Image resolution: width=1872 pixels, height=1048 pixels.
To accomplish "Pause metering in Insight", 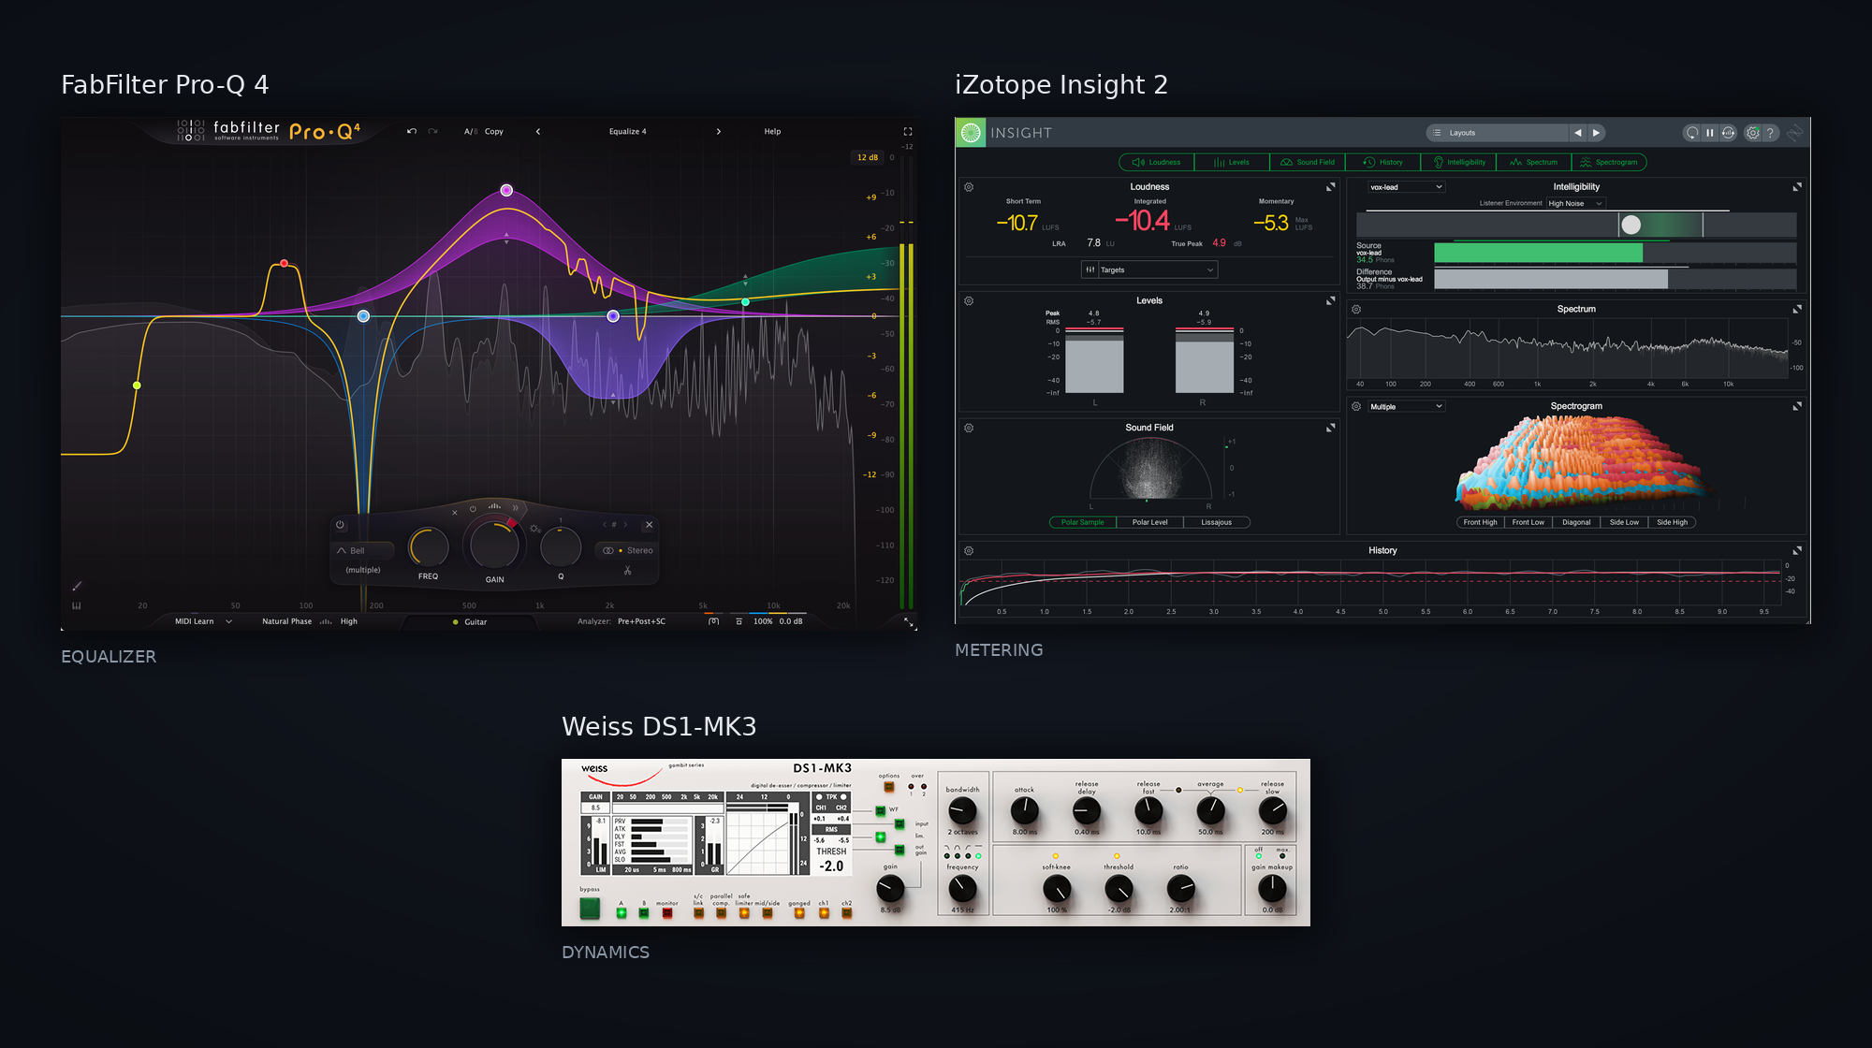I will pos(1709,133).
